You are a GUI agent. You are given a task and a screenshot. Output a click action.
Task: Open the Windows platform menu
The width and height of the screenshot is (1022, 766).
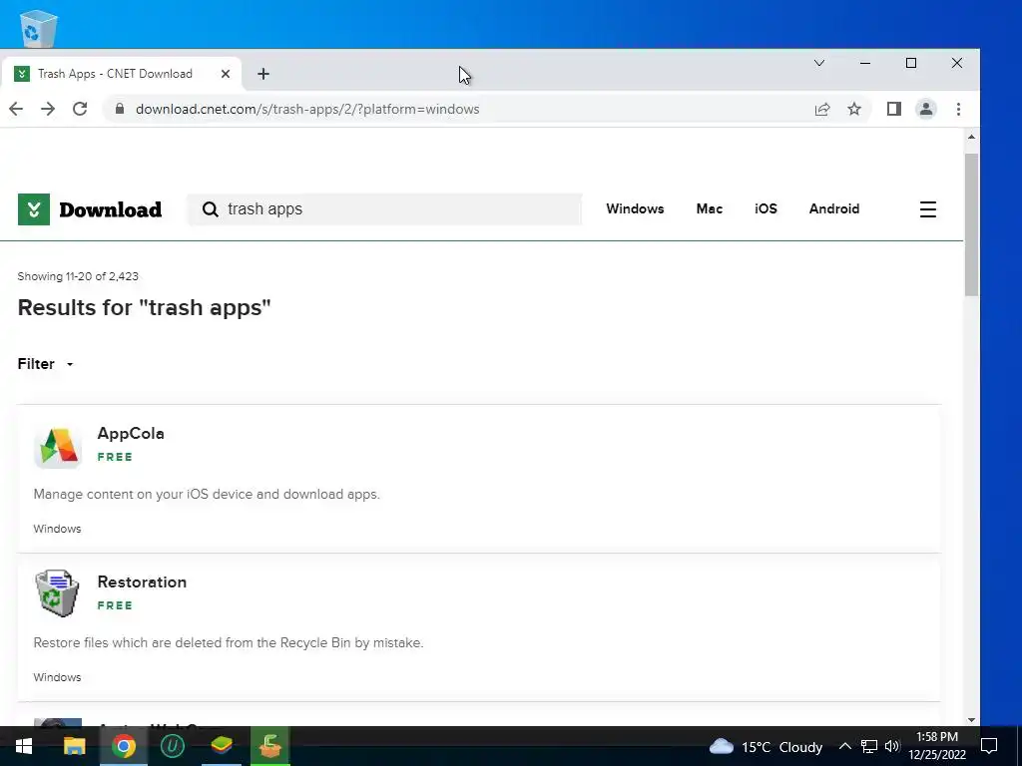pyautogui.click(x=635, y=208)
